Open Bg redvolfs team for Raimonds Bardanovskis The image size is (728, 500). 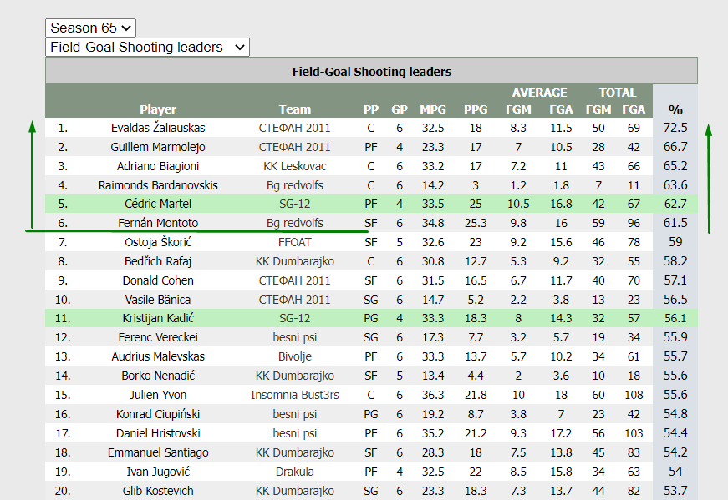tap(295, 185)
